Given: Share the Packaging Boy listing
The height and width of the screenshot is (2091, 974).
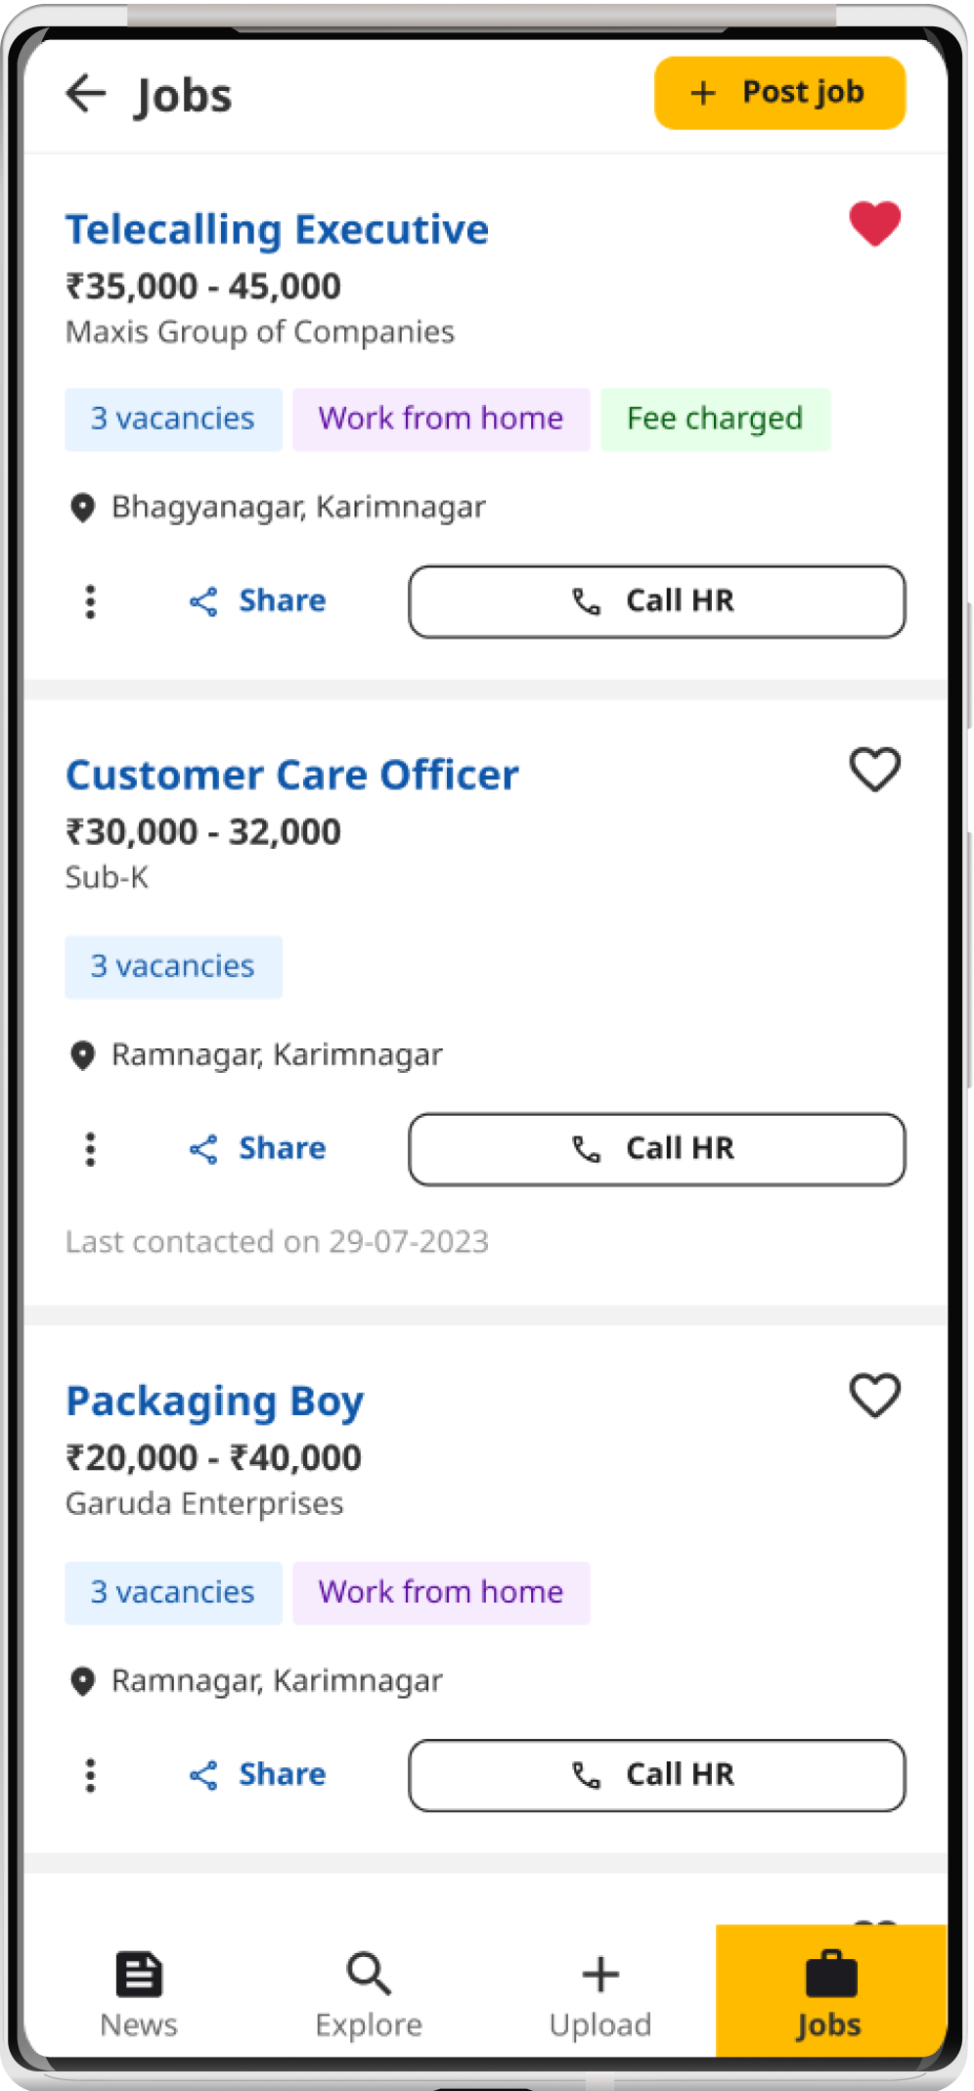Looking at the screenshot, I should click(x=257, y=1774).
